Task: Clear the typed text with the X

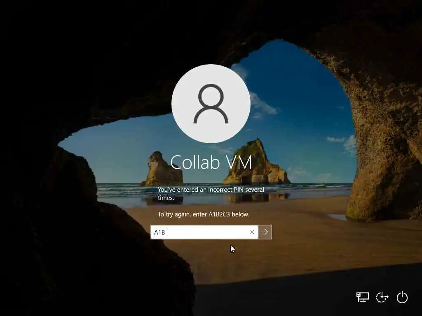Action: pyautogui.click(x=252, y=232)
